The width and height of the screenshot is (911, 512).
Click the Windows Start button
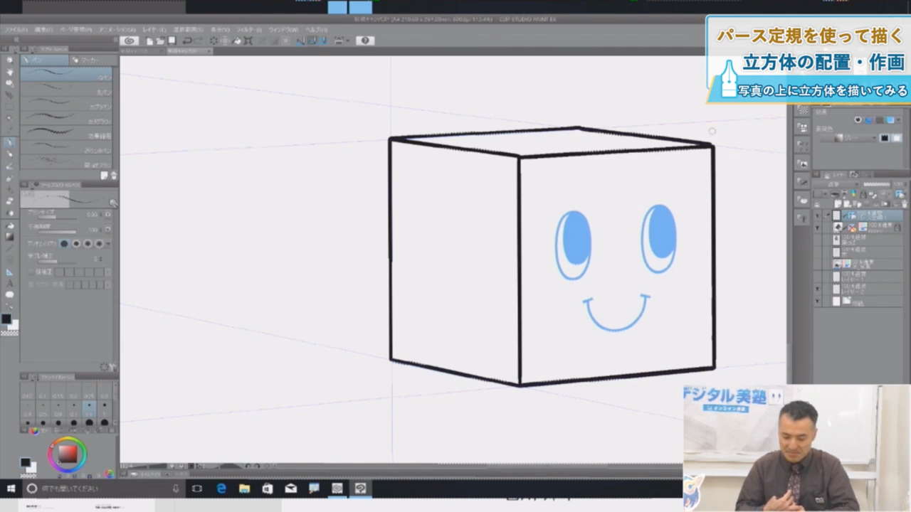point(11,489)
